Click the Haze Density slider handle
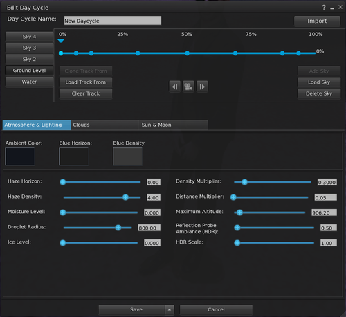 [125, 197]
